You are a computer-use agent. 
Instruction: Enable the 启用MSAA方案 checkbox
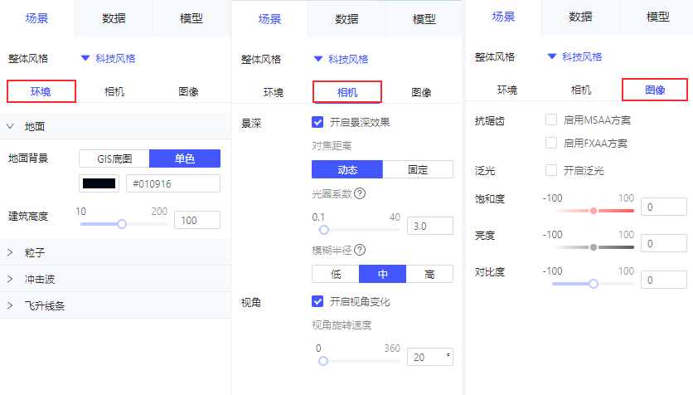551,120
